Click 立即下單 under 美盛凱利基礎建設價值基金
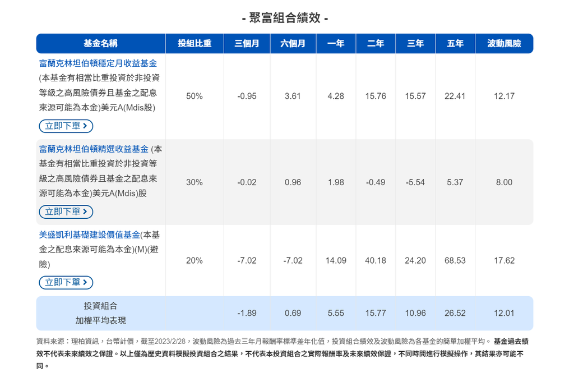 pyautogui.click(x=66, y=283)
